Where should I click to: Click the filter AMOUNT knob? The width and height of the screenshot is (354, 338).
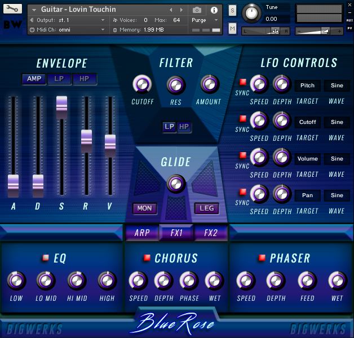(x=210, y=84)
